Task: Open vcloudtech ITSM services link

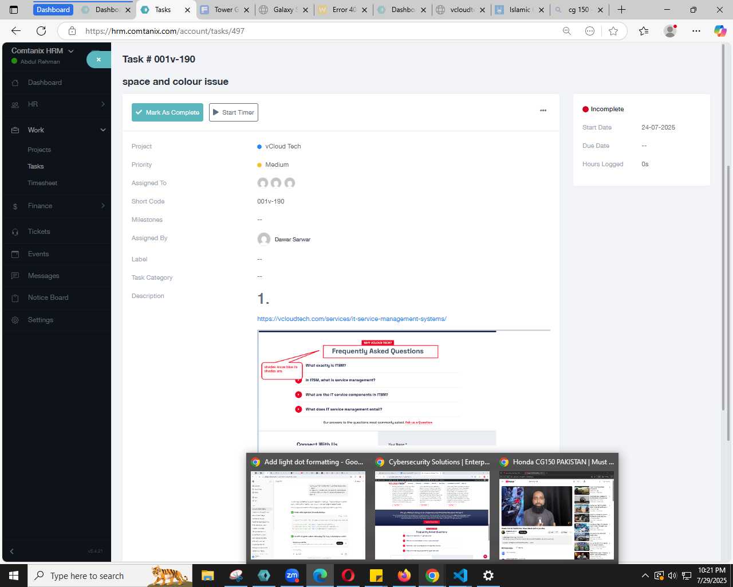Action: 352,319
